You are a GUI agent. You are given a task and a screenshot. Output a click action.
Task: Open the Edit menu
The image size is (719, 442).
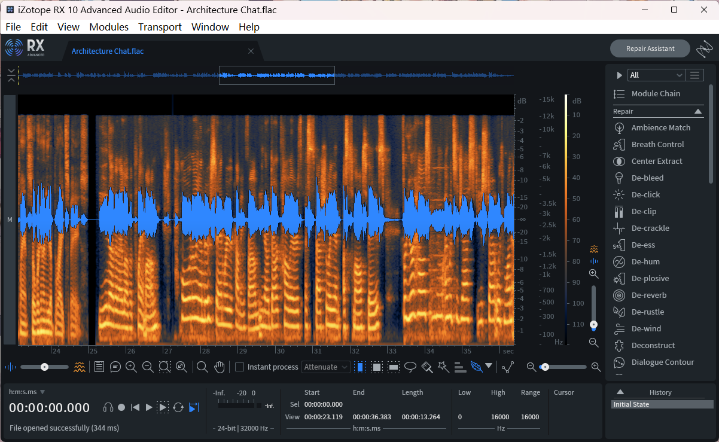coord(39,27)
